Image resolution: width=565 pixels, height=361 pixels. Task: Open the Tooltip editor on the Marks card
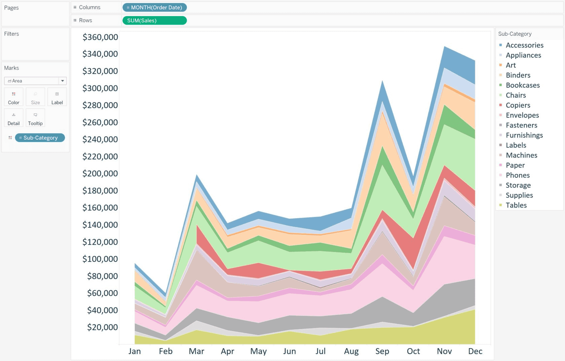35,118
